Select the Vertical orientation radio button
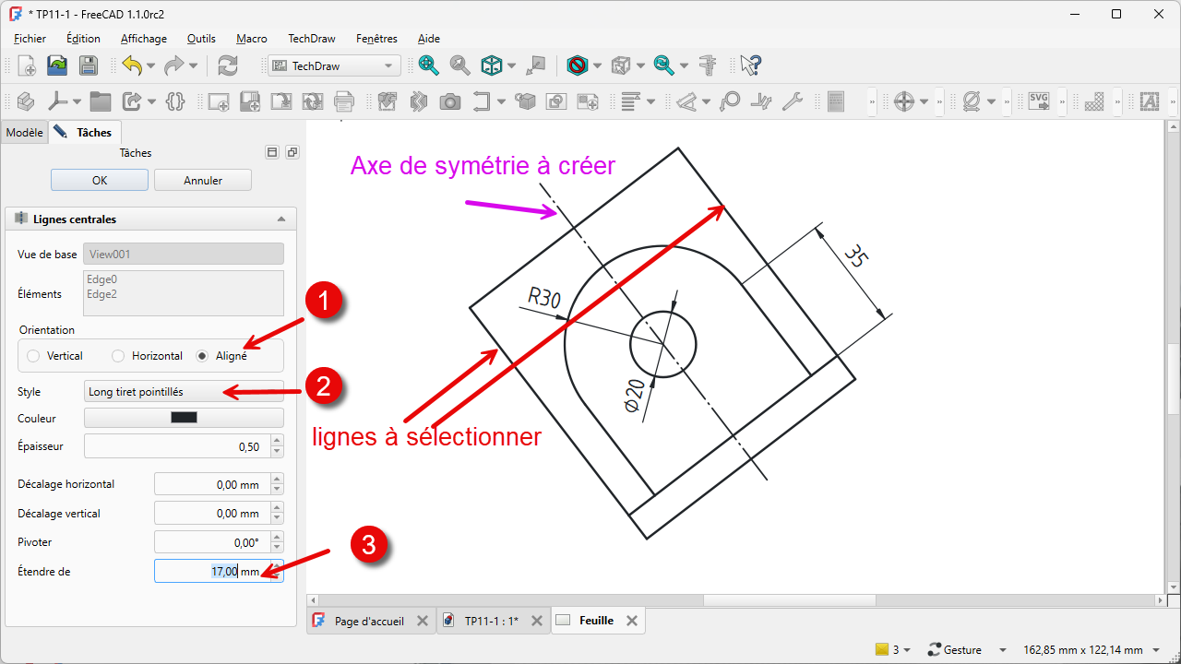The width and height of the screenshot is (1181, 664). click(34, 356)
